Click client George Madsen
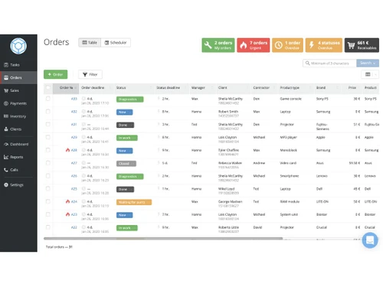This screenshot has height=287, width=383. coord(230,201)
